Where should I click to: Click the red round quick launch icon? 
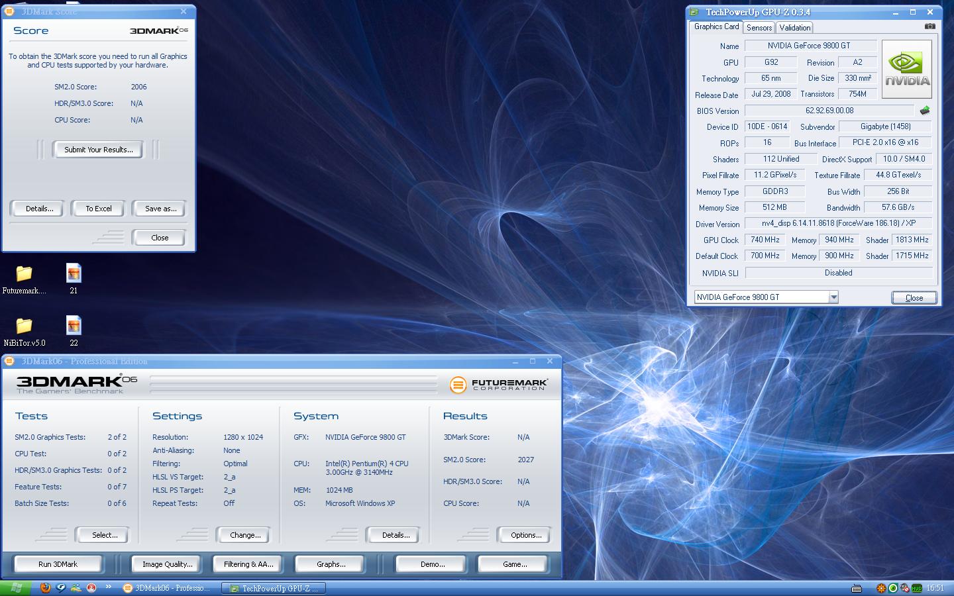click(x=91, y=587)
